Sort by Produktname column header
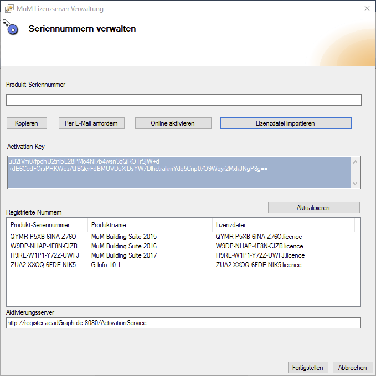 click(x=150, y=225)
